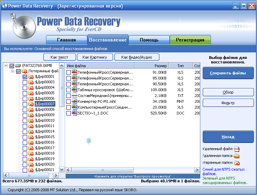Click the file list horizontal scrollbar thumb
Image resolution: width=257 pixels, height=195 pixels.
pyautogui.click(x=103, y=170)
